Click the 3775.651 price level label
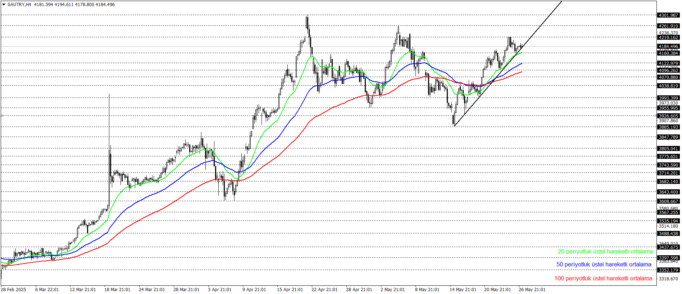The image size is (682, 294). 668,157
